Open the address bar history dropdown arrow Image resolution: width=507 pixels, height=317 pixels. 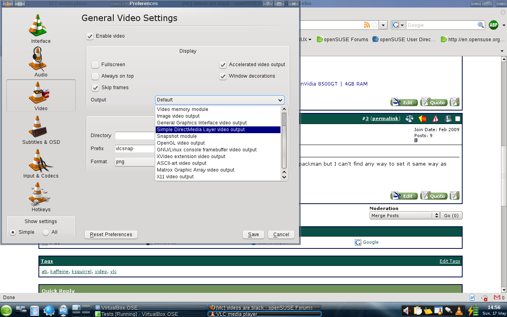[383, 25]
